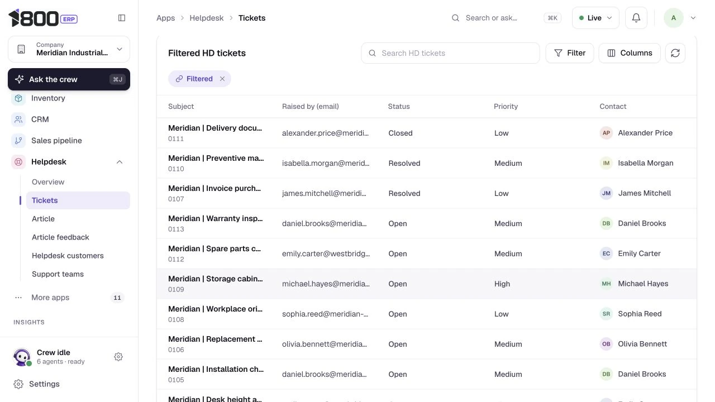Navigate to Helpdesk breadcrumb
Image resolution: width=715 pixels, height=402 pixels.
point(207,18)
